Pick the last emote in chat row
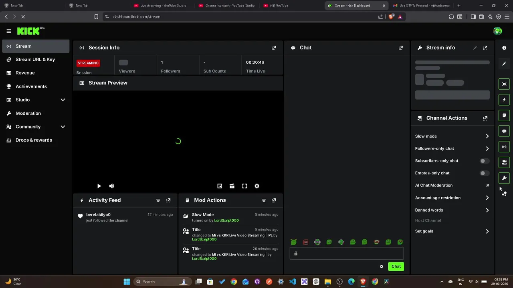Image resolution: width=513 pixels, height=288 pixels. [x=400, y=242]
